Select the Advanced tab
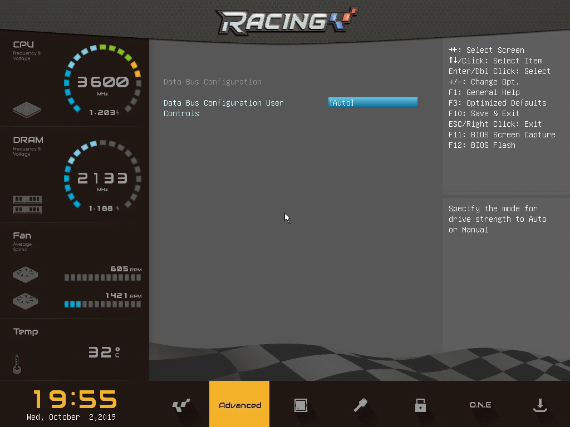The height and width of the screenshot is (427, 570). click(239, 404)
